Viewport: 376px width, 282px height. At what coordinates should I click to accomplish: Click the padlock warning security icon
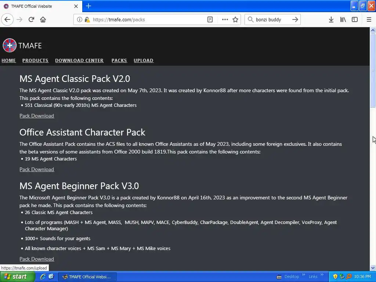(87, 19)
